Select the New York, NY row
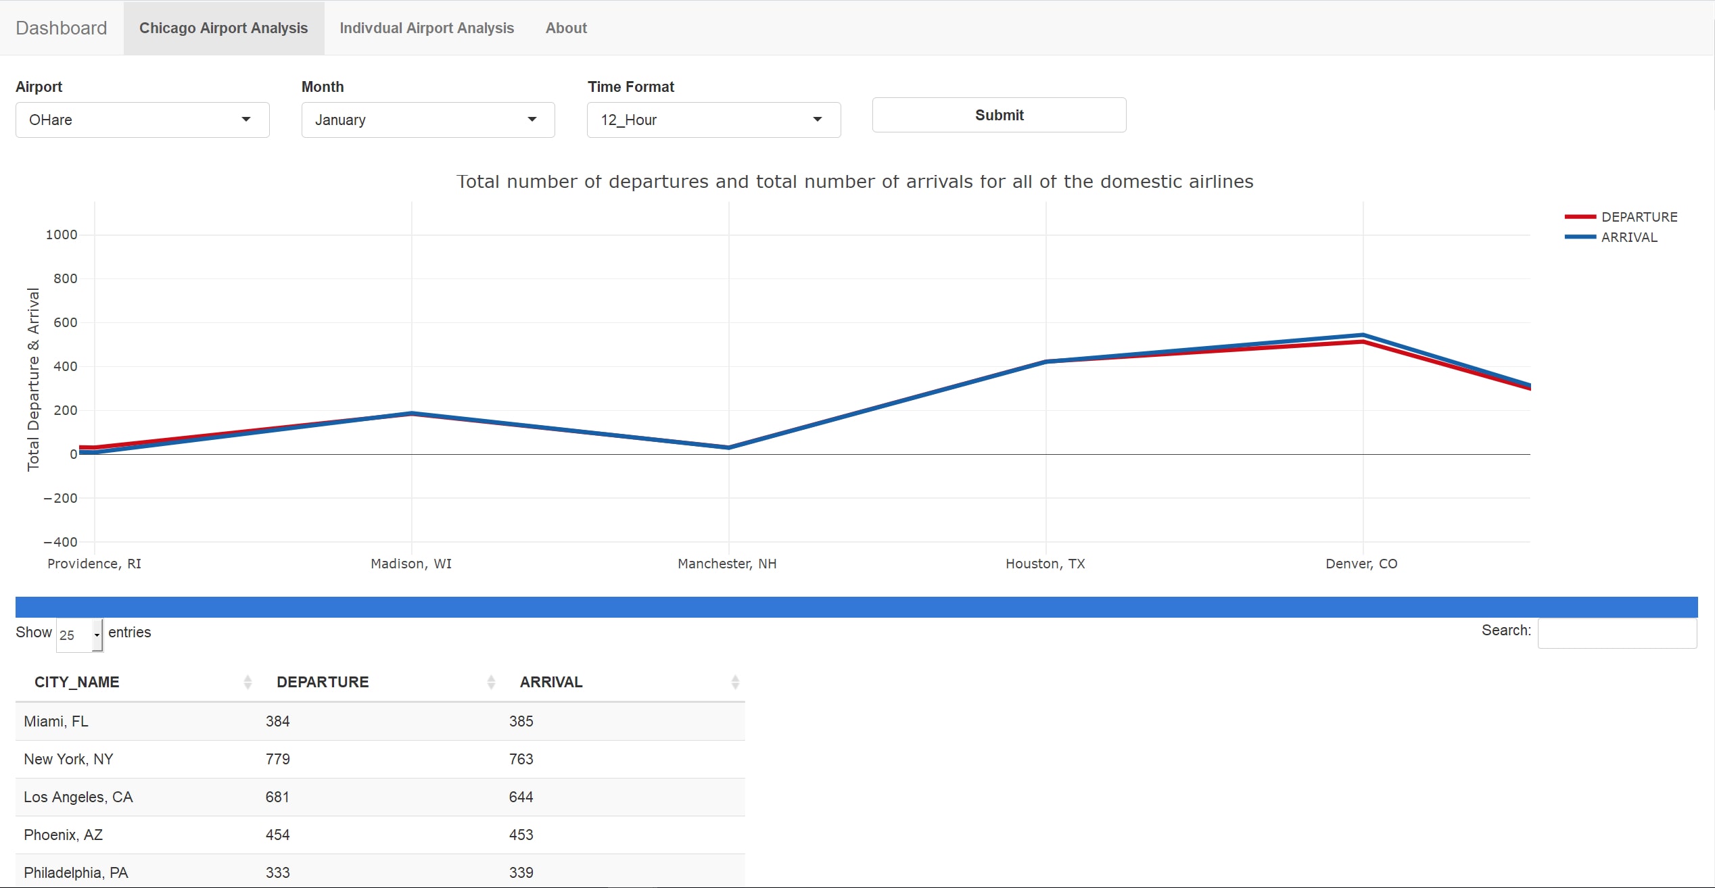This screenshot has height=888, width=1715. point(380,759)
